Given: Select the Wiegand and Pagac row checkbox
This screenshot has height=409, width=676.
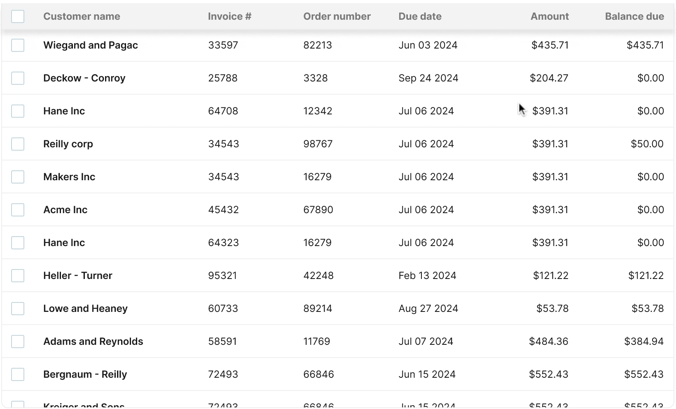Looking at the screenshot, I should [18, 45].
